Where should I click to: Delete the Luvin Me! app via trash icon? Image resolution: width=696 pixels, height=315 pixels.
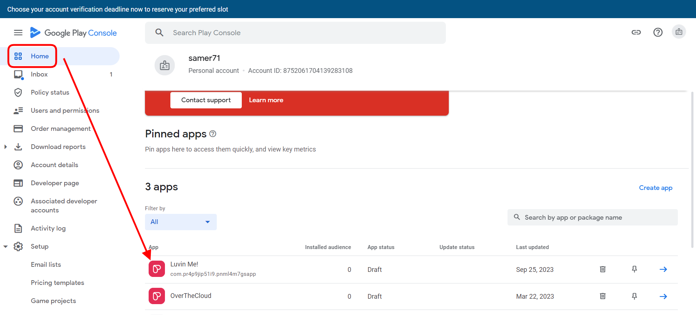[x=602, y=269]
